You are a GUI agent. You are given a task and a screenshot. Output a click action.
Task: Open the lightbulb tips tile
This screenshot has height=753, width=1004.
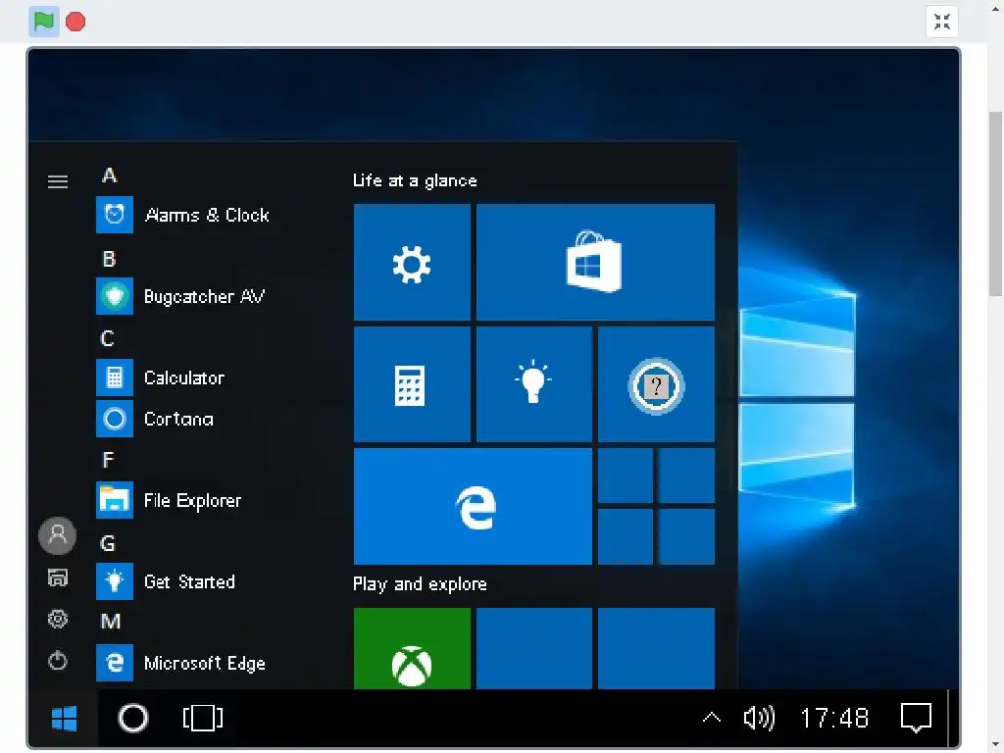(534, 384)
